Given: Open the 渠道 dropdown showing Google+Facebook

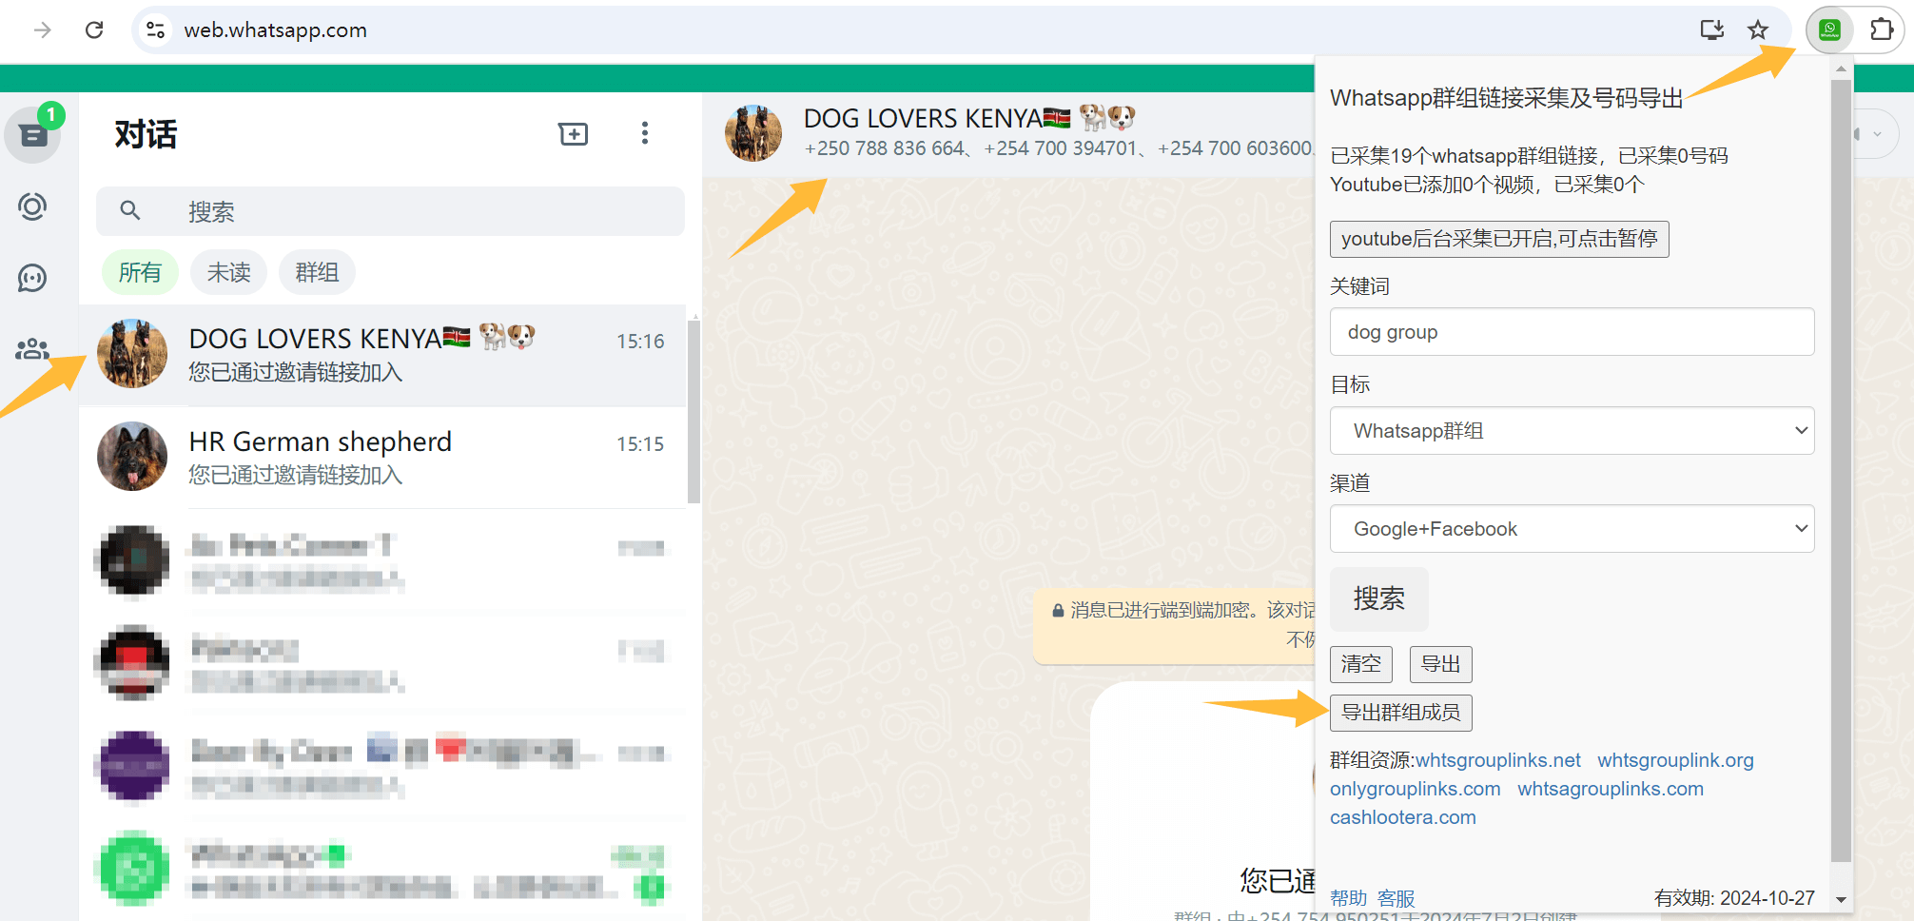Looking at the screenshot, I should tap(1572, 529).
